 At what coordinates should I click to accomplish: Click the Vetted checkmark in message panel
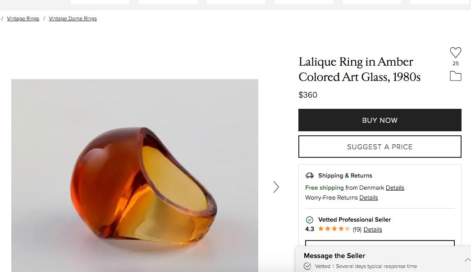[307, 266]
